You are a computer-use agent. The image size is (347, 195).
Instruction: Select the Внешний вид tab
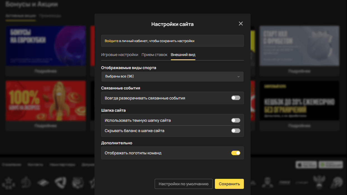(x=183, y=55)
